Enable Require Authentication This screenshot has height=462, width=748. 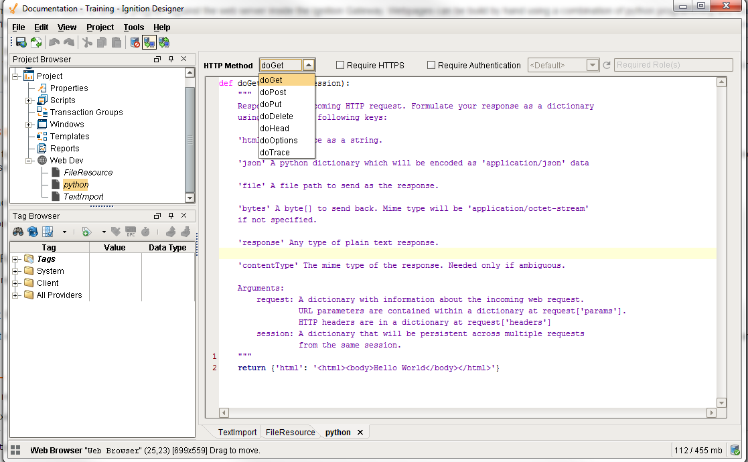431,65
